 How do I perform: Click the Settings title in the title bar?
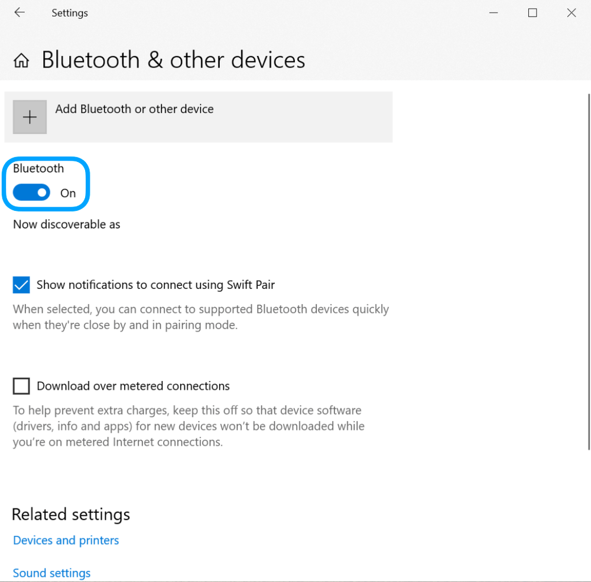(69, 13)
